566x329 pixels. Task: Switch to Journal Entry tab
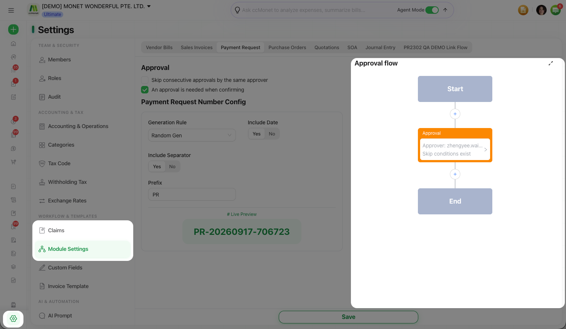pos(380,48)
